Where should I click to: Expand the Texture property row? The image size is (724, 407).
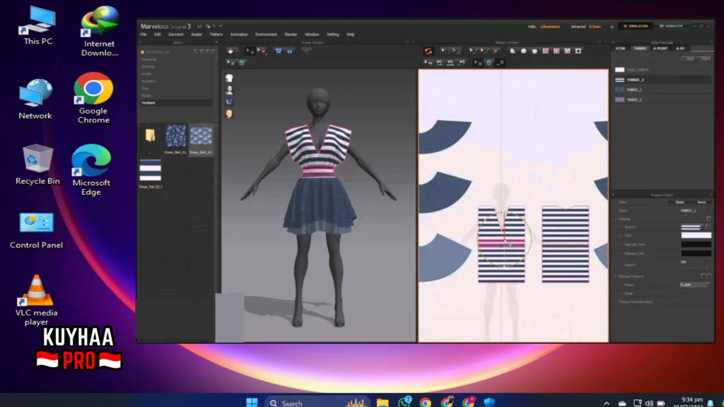click(620, 227)
